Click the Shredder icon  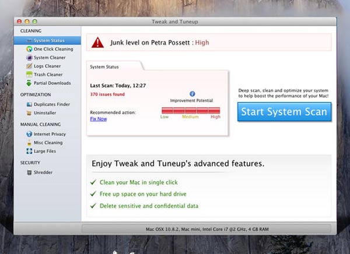click(x=29, y=172)
